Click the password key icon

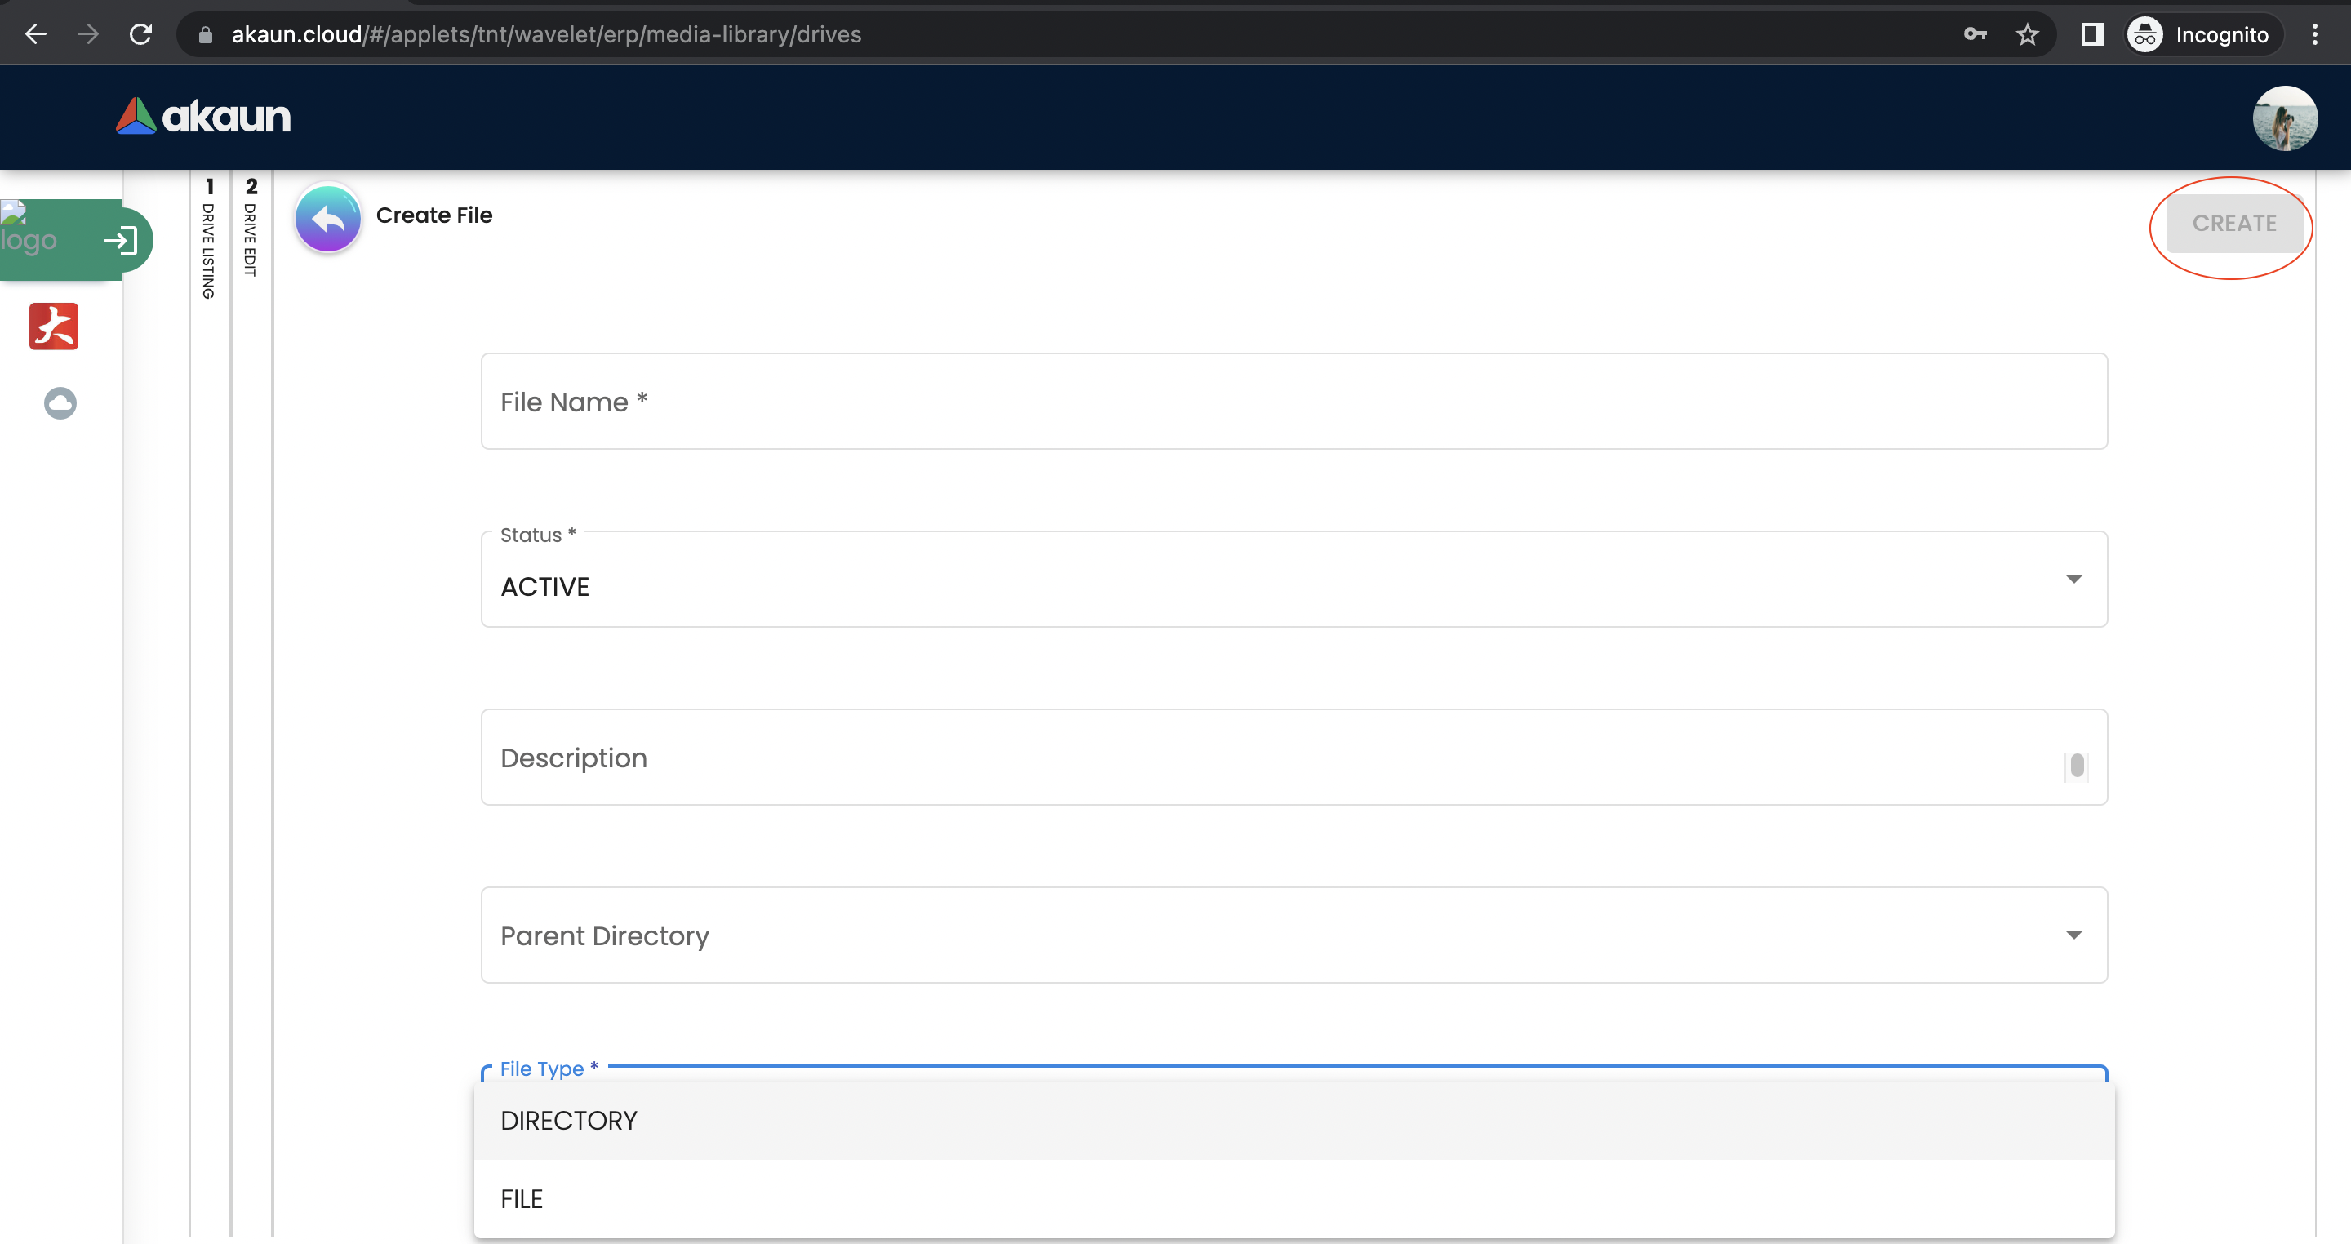pyautogui.click(x=1974, y=34)
